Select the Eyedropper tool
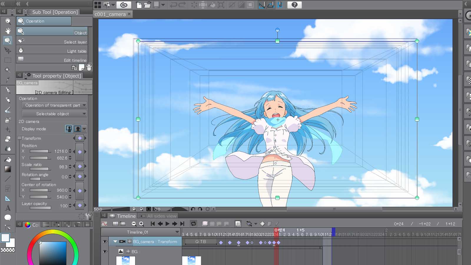Screen dimensions: 471x265 [8, 80]
